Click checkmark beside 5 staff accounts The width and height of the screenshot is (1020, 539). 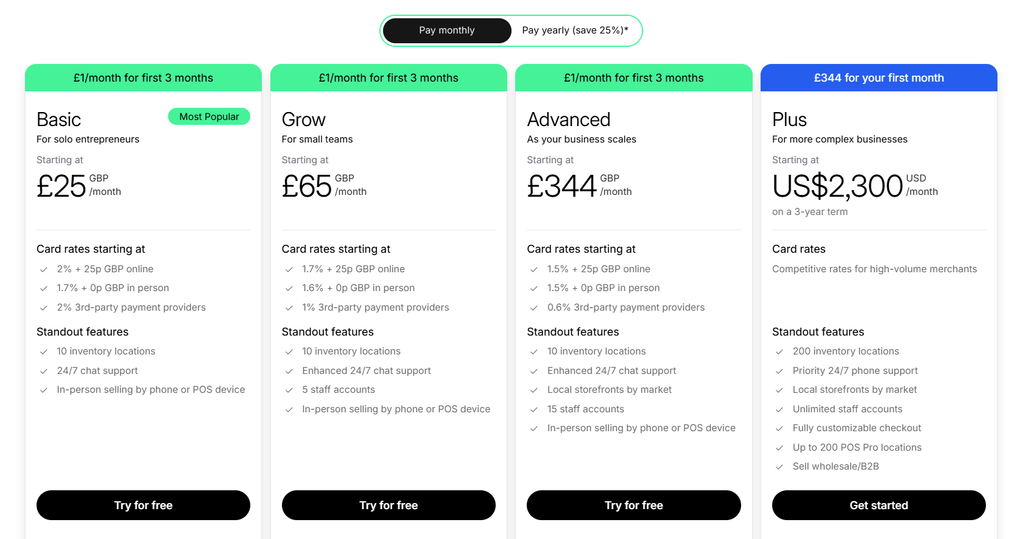tap(289, 390)
